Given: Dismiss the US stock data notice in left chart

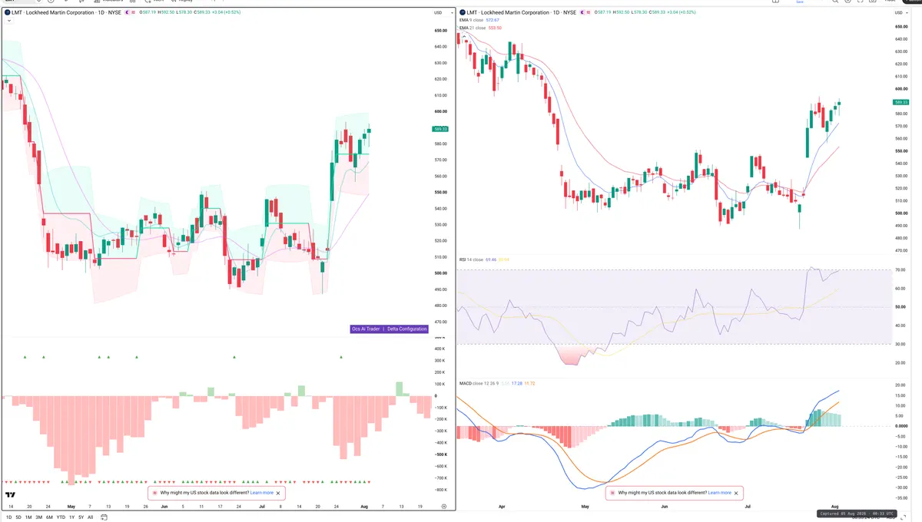Looking at the screenshot, I should click(x=278, y=493).
